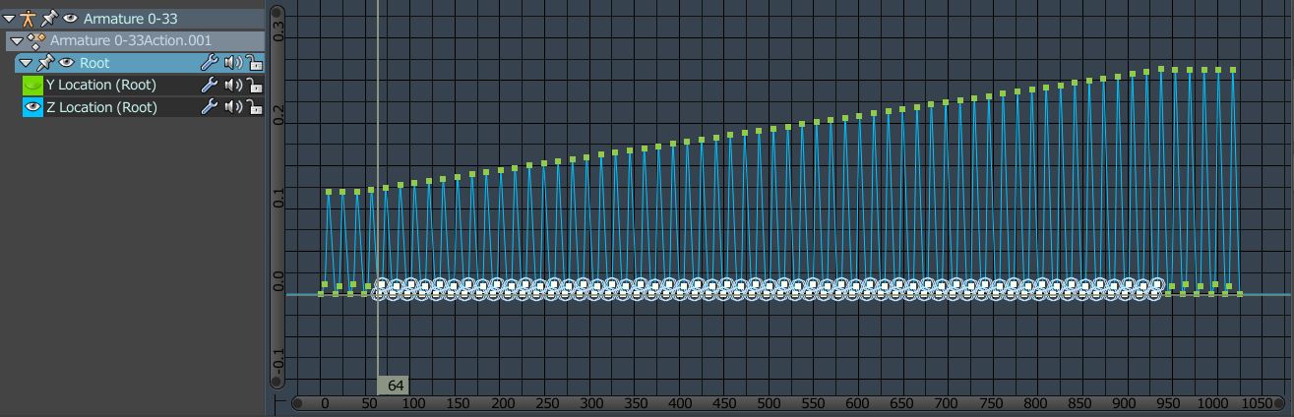Click the armature object icon beside Armature 0-33

pyautogui.click(x=29, y=18)
